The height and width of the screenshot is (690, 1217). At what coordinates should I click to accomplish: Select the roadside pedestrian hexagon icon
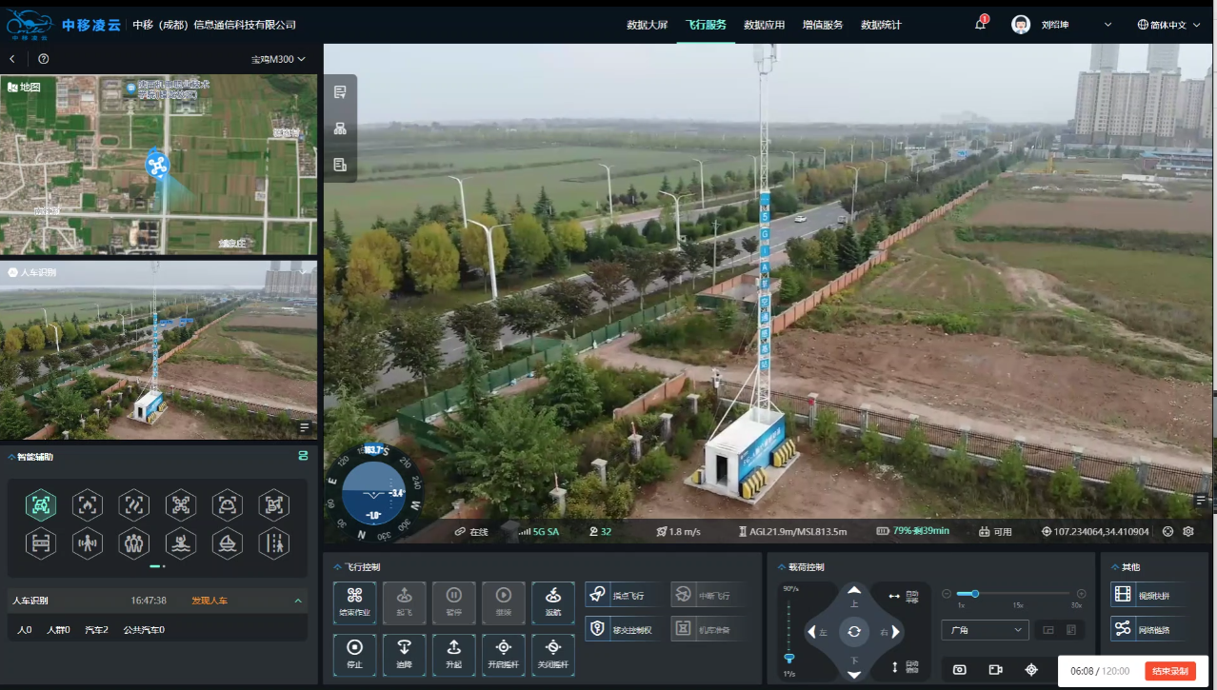click(x=274, y=543)
